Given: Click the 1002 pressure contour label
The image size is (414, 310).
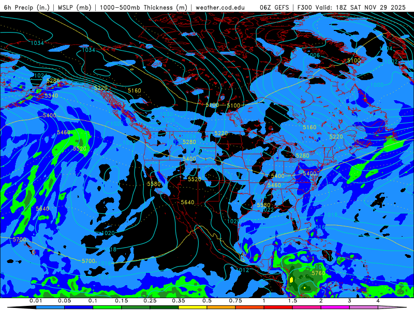Looking at the screenshot, I should [391, 61].
